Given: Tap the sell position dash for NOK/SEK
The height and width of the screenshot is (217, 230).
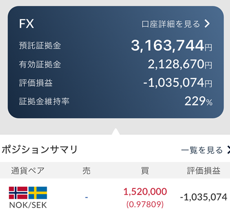Looking at the screenshot, I should click(x=86, y=197).
